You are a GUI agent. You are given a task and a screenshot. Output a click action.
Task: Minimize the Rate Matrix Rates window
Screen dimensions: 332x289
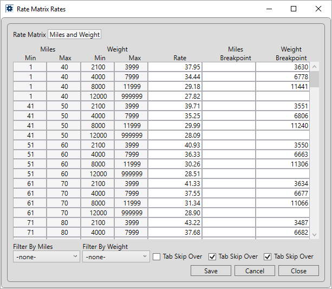click(269, 9)
